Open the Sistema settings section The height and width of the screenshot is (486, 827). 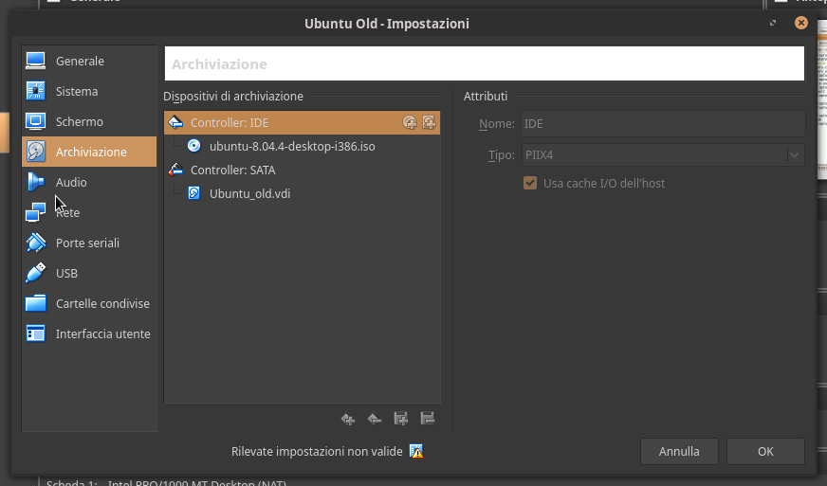(x=89, y=91)
